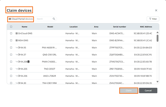
Task: Click the server icon beside OnCloud-DMS
Action: pos(17,33)
